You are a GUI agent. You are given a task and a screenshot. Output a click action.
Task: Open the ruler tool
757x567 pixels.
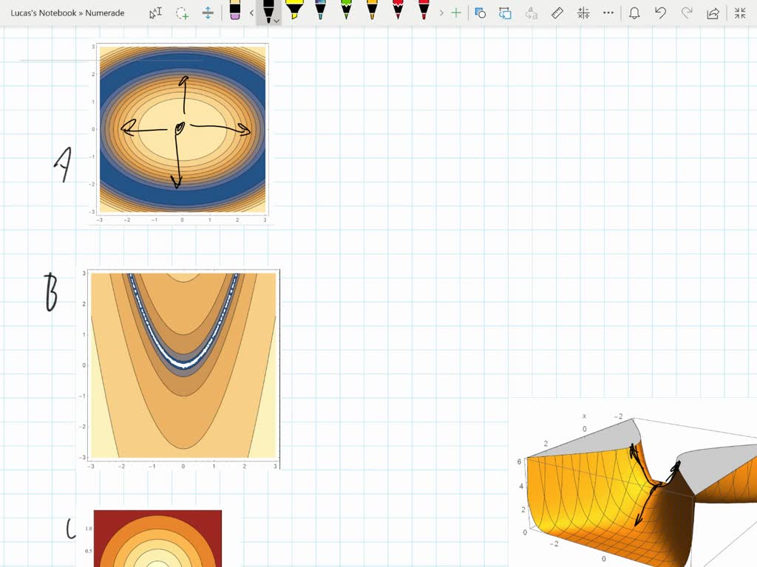(556, 13)
